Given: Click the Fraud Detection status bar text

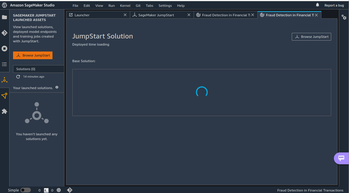Looking at the screenshot, I should coord(310,190).
